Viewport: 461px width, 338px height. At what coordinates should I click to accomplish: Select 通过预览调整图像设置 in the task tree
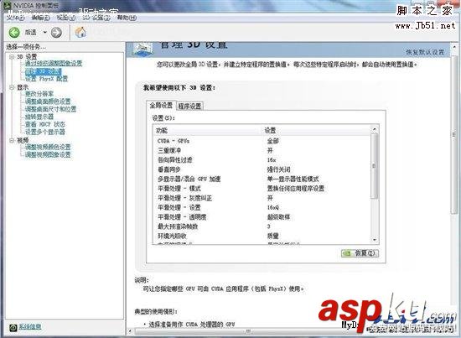(54, 63)
